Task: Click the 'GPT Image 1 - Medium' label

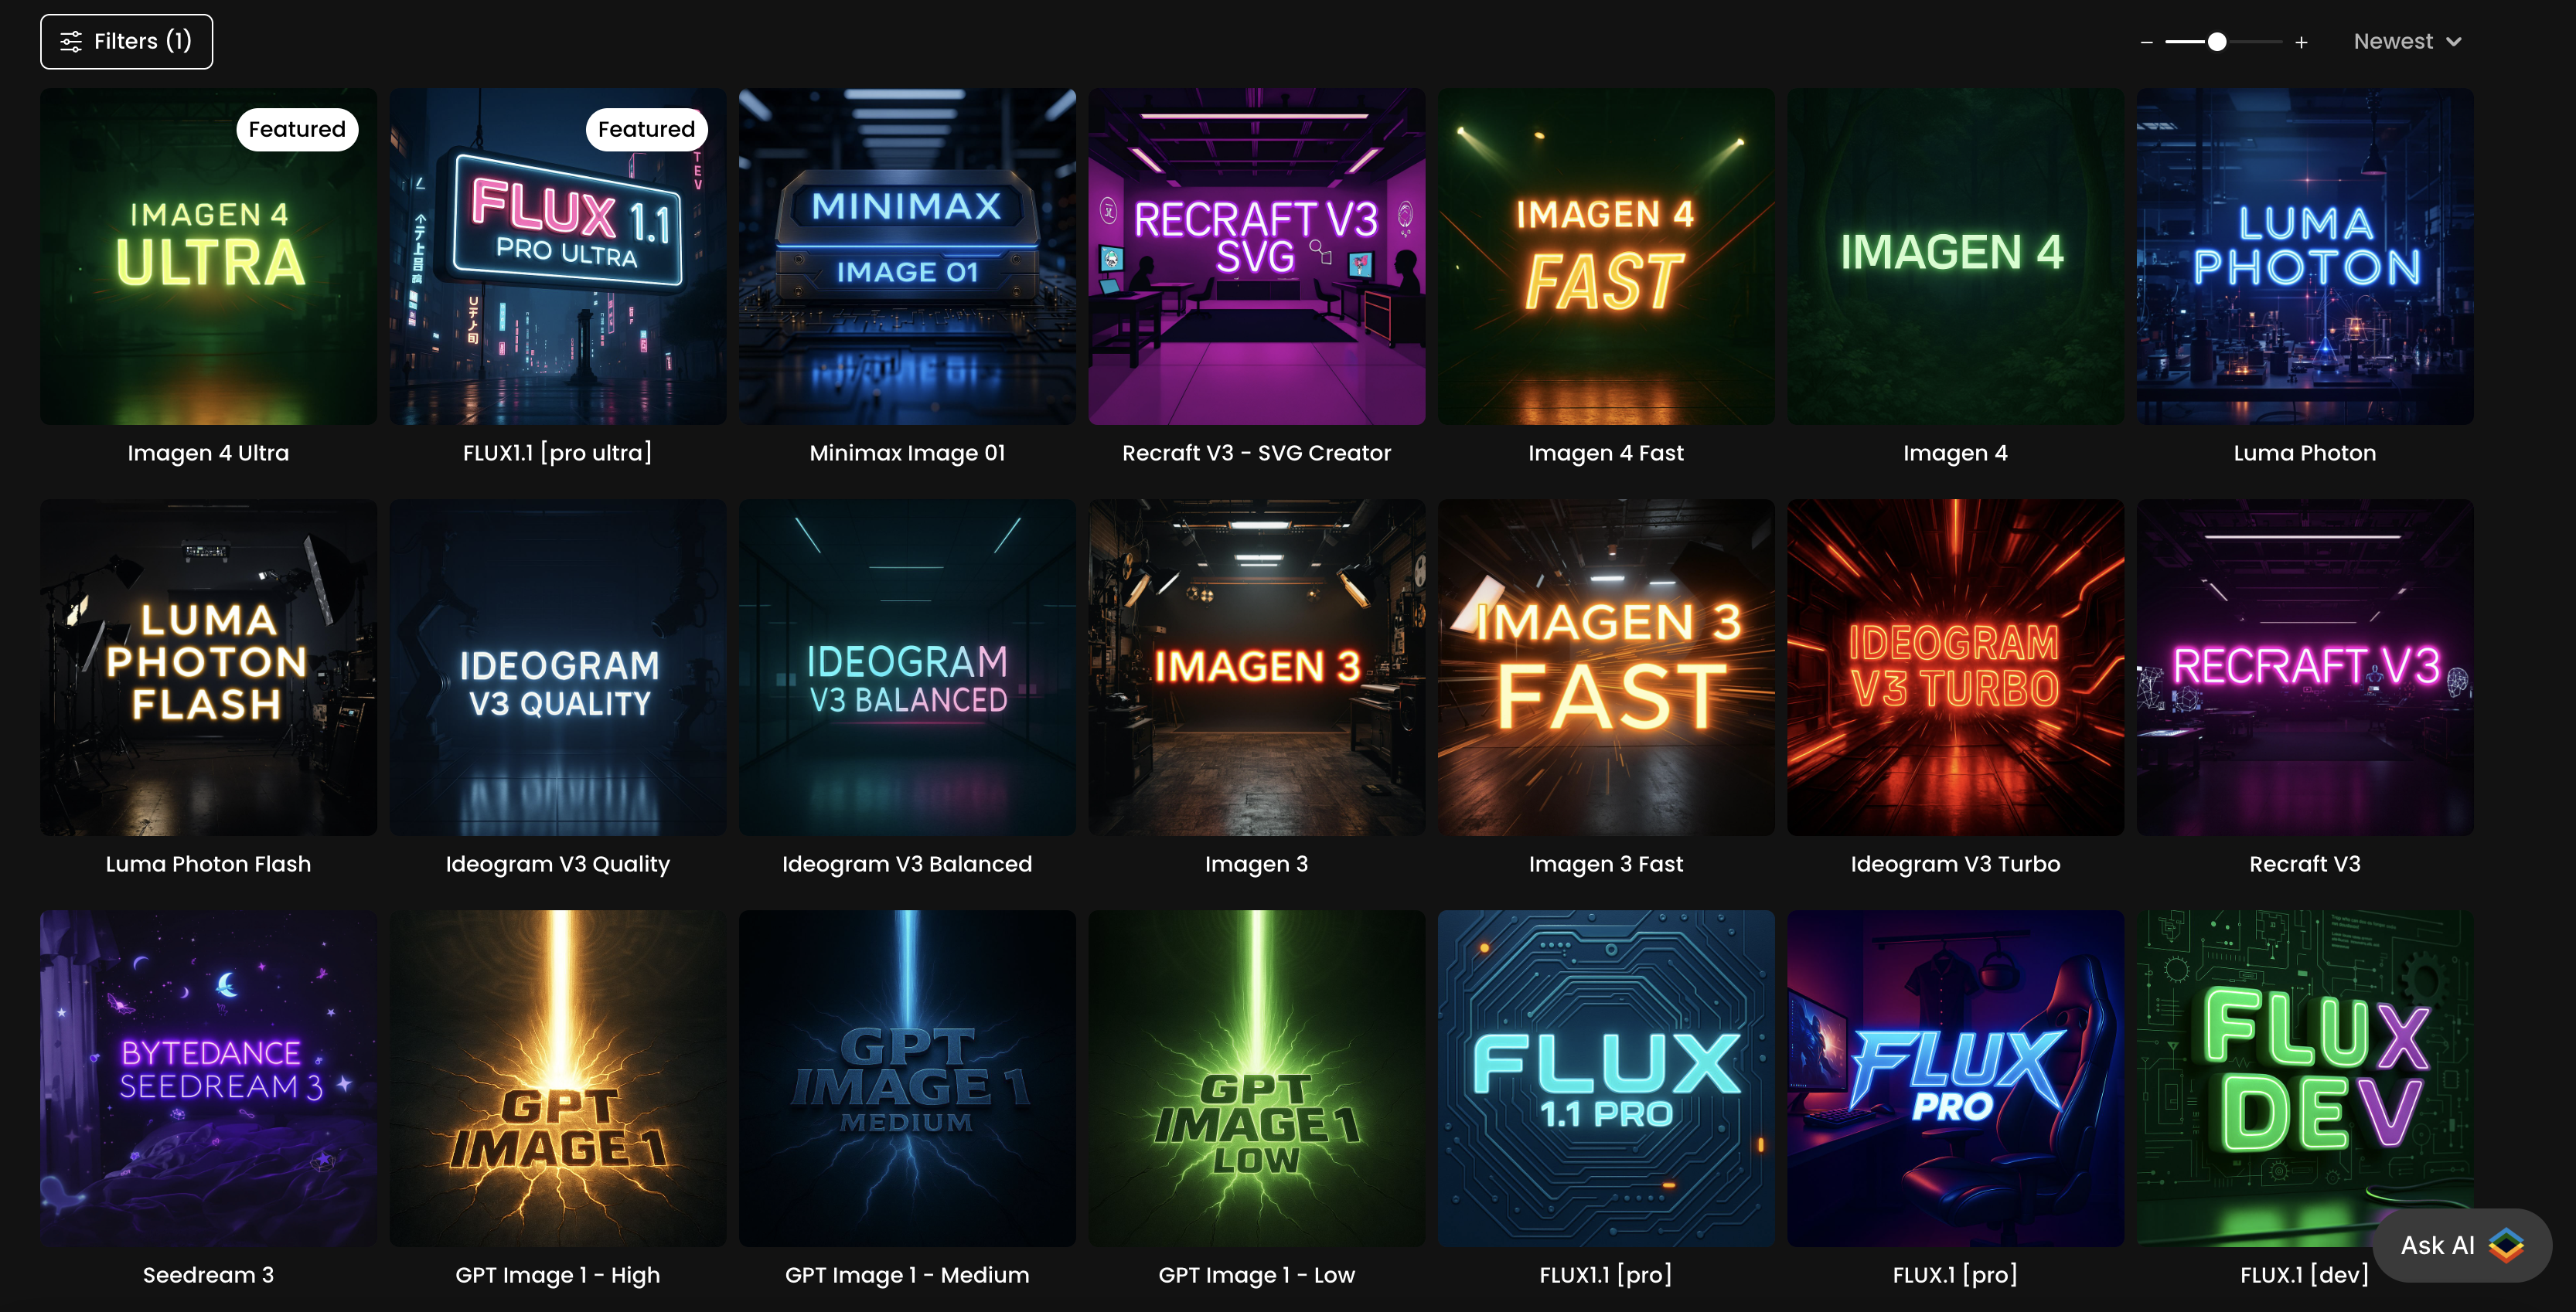Action: pyautogui.click(x=907, y=1276)
